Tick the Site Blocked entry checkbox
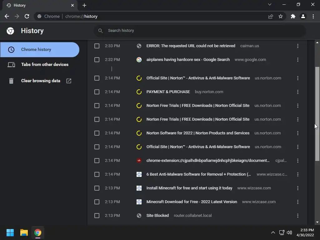This screenshot has height=240, width=320. click(97, 216)
